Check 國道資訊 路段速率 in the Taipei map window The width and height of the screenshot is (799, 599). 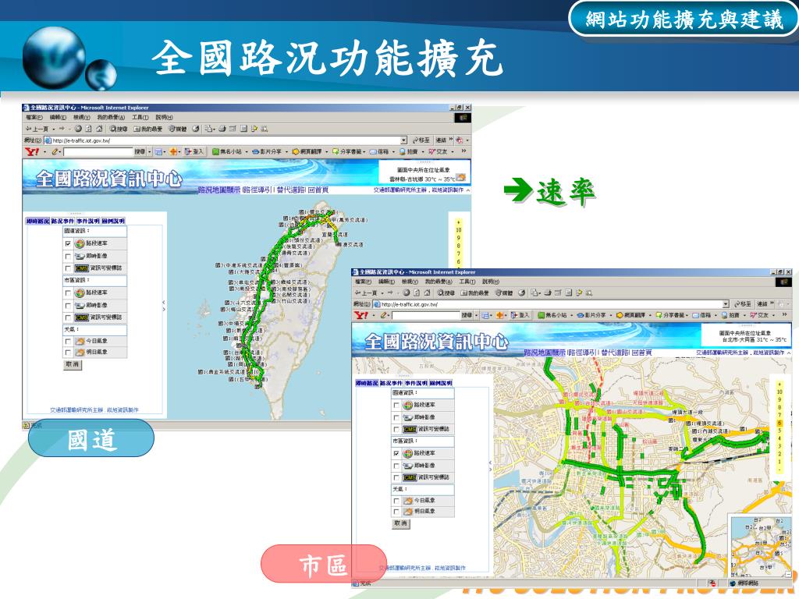coord(396,405)
